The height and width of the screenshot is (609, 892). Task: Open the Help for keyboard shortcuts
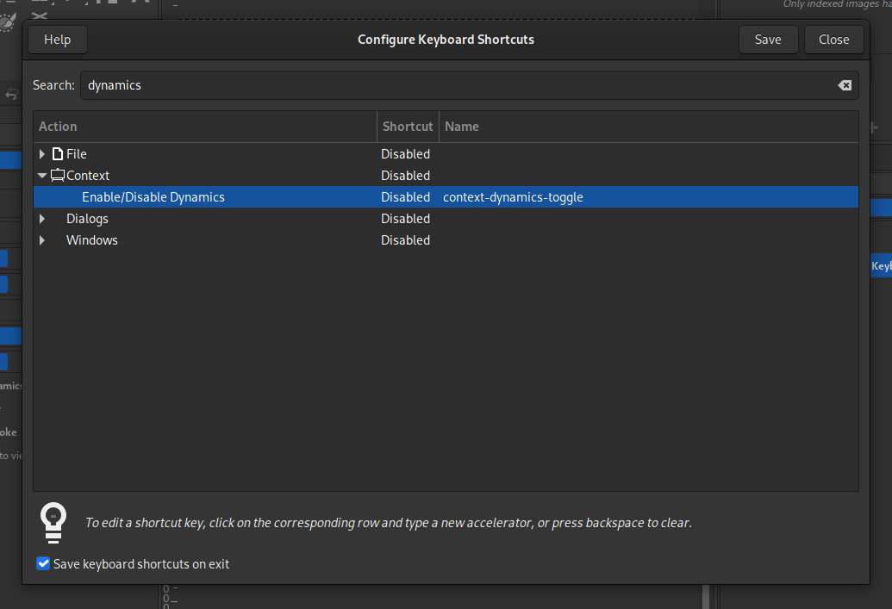click(57, 39)
